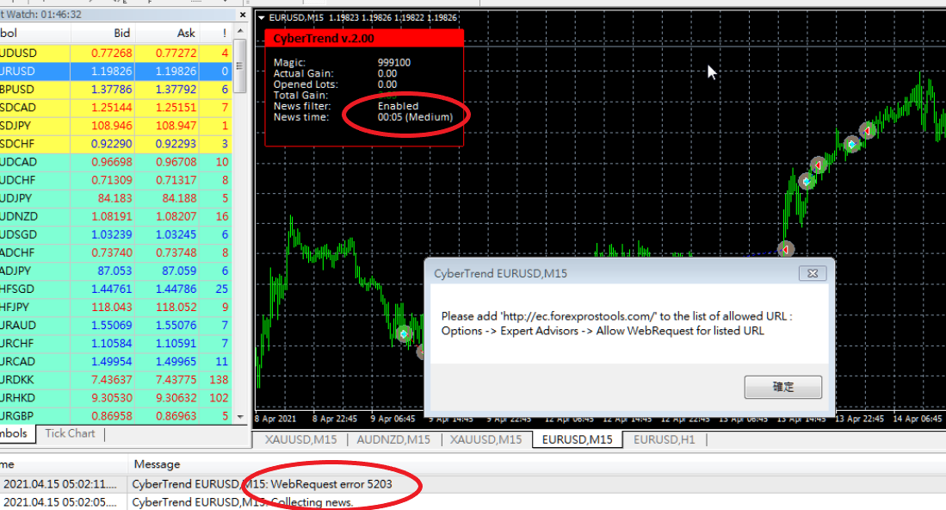
Task: Close the Market Watch panel
Action: point(243,15)
